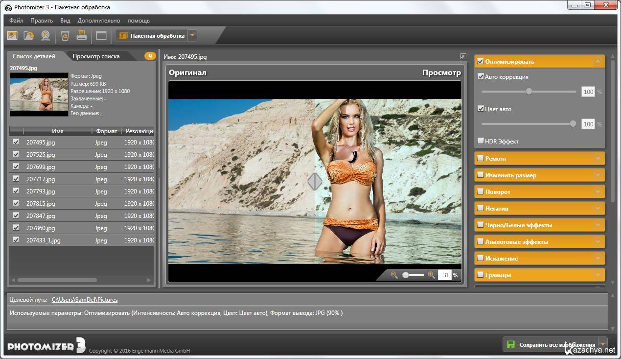Click the open folder icon with orange arrow
This screenshot has width=621, height=359.
point(29,35)
